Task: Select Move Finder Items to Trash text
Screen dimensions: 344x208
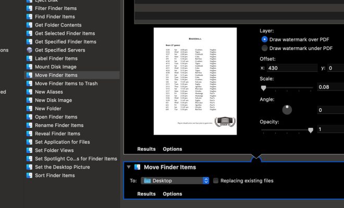Action: pyautogui.click(x=67, y=83)
